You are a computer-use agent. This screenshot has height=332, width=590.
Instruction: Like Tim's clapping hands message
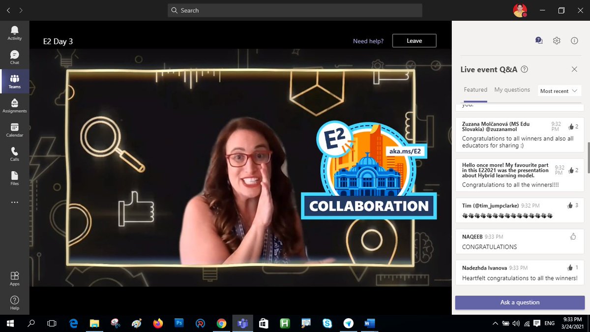point(570,206)
